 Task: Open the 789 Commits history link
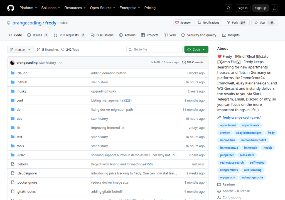[x=193, y=62]
